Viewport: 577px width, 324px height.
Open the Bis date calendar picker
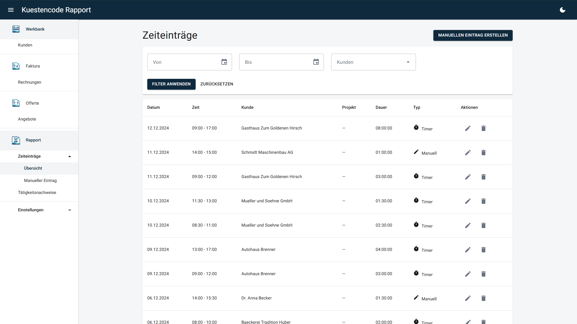(x=316, y=62)
